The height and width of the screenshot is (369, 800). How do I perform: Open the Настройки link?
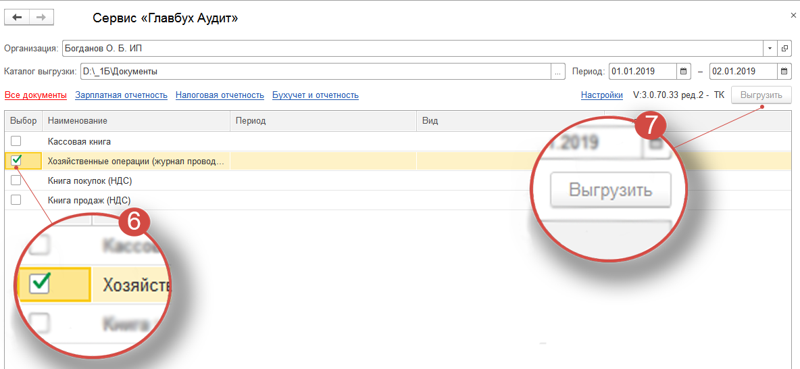pyautogui.click(x=601, y=95)
